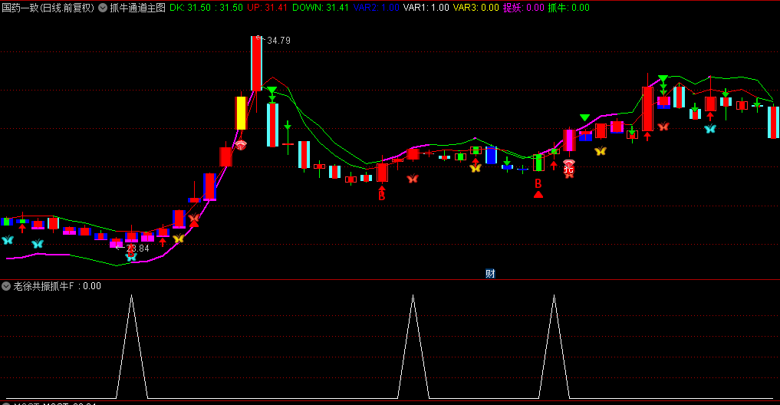Click the red up triangle below the right B
This screenshot has height=405, width=780.
click(x=538, y=195)
